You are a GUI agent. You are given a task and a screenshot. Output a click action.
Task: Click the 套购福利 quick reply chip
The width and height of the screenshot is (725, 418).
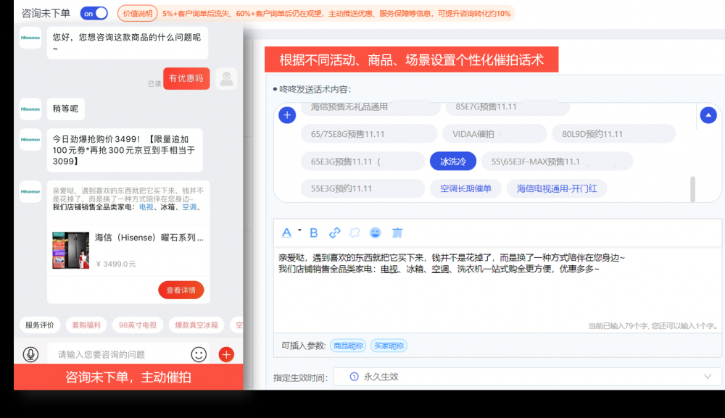tap(86, 325)
